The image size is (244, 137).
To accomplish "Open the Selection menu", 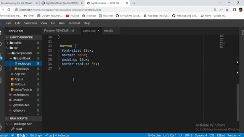I will point(30,23).
